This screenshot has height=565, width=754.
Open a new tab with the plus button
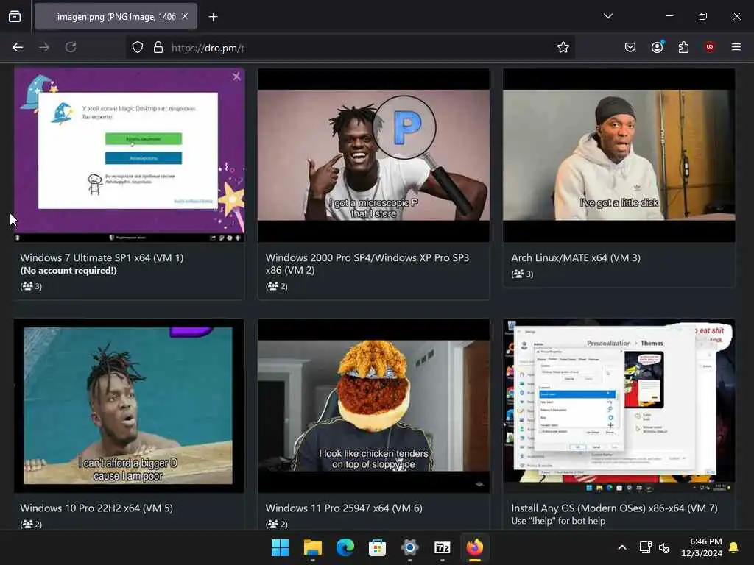(213, 17)
